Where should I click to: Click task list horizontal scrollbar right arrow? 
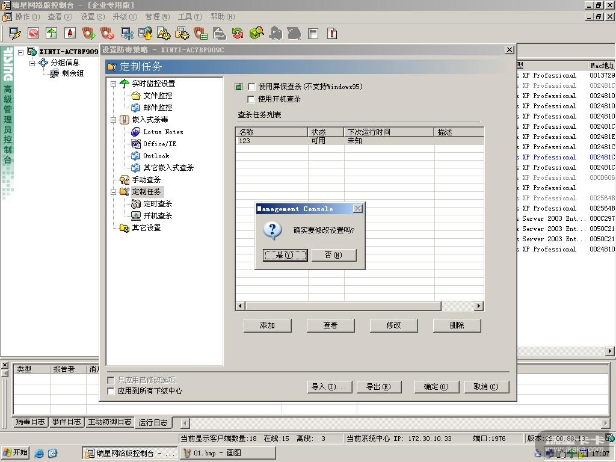pyautogui.click(x=478, y=306)
